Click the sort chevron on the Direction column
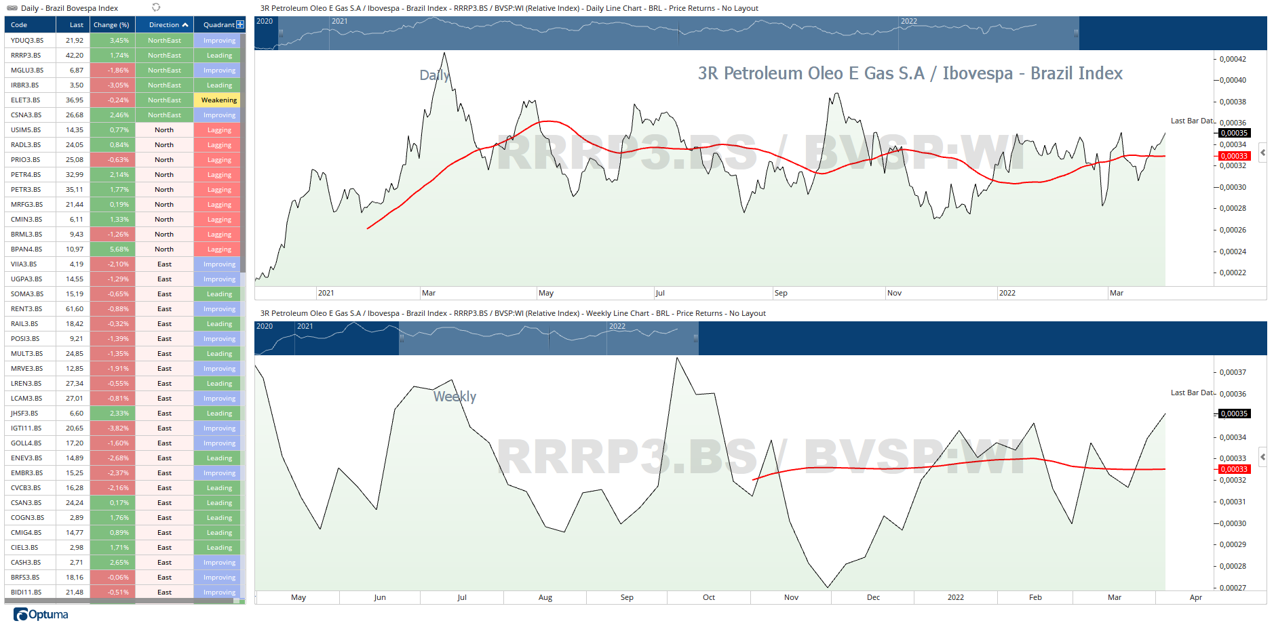1274x623 pixels. point(183,24)
